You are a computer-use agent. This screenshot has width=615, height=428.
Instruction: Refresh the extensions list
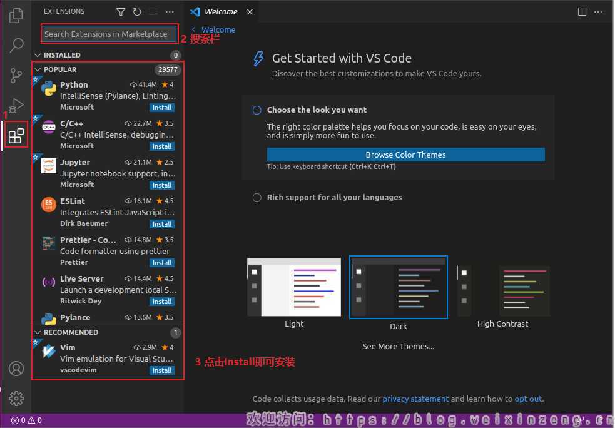click(x=137, y=12)
